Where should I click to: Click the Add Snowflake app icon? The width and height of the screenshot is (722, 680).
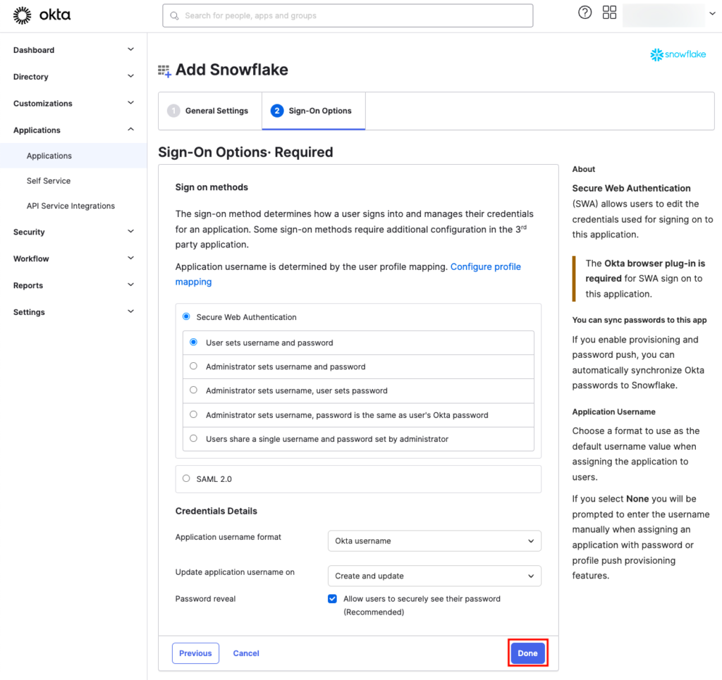tap(164, 70)
